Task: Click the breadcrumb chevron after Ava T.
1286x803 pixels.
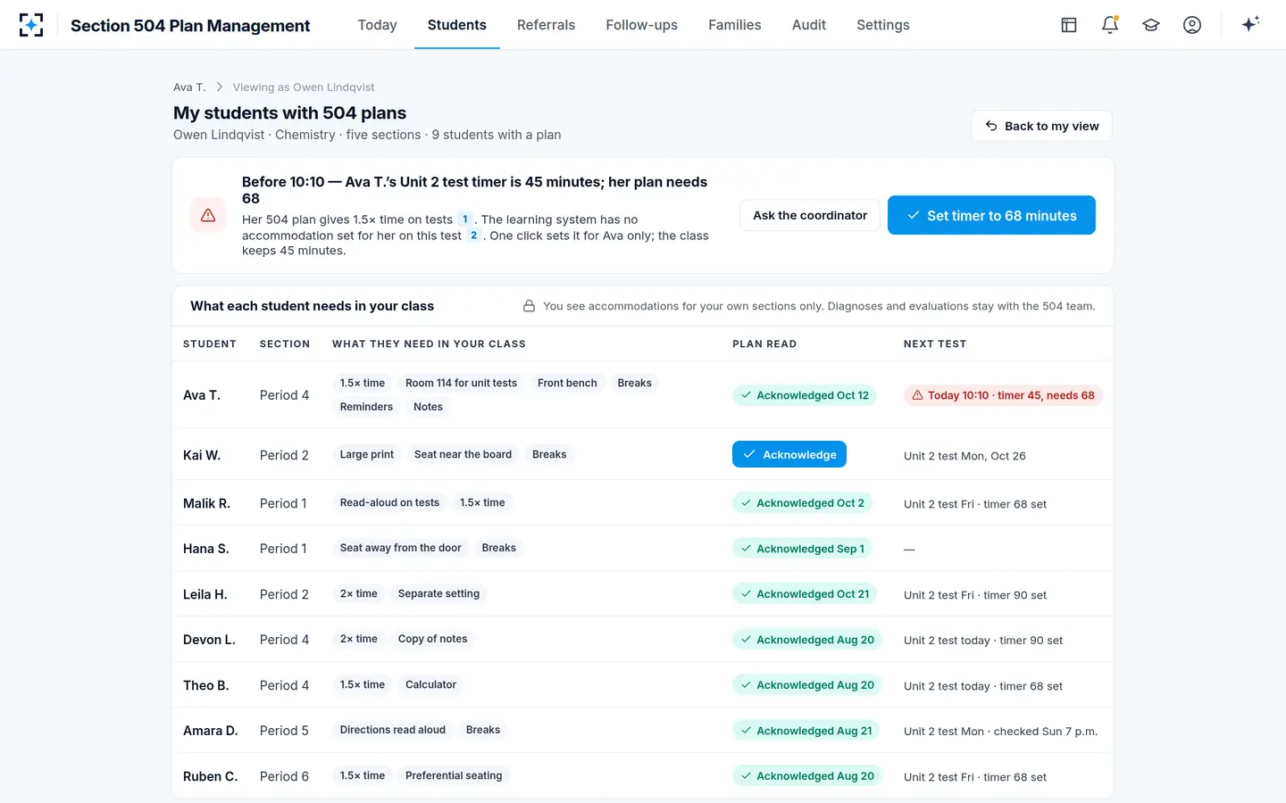Action: (x=220, y=87)
